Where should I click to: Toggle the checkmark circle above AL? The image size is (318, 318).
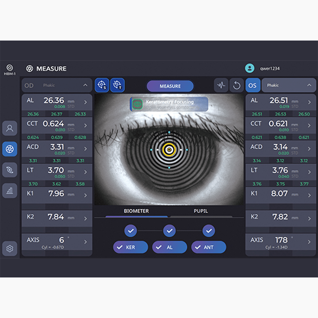pyautogui.click(x=170, y=231)
